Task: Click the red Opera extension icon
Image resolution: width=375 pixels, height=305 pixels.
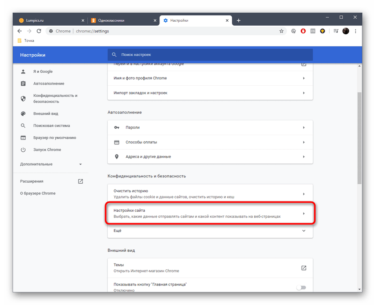Action: tap(303, 31)
